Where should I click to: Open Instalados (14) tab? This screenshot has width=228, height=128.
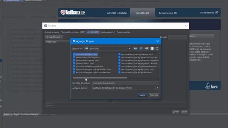[108, 32]
